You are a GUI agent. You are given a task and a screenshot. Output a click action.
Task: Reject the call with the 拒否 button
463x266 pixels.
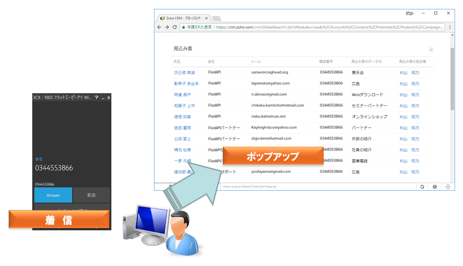[92, 195]
